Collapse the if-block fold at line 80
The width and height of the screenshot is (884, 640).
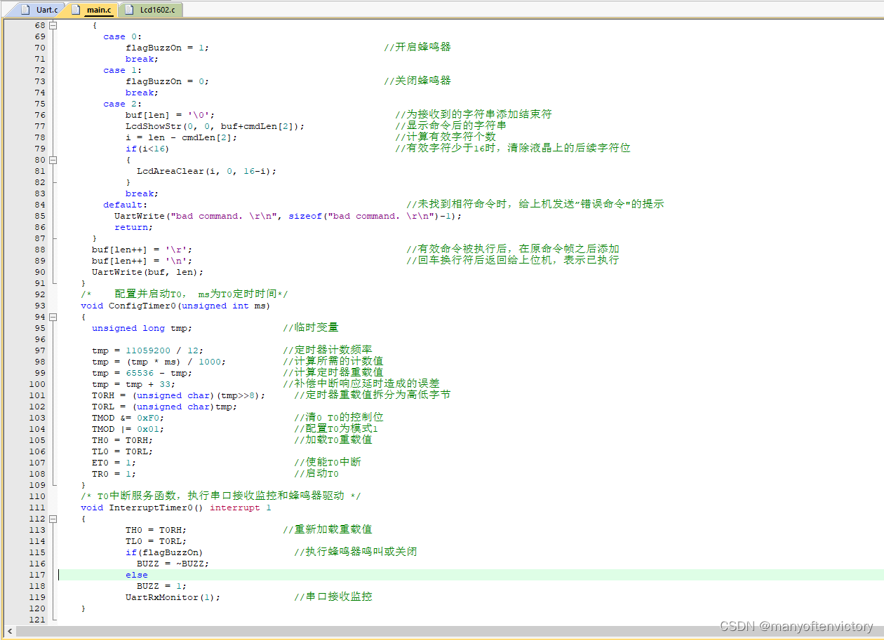click(x=53, y=160)
